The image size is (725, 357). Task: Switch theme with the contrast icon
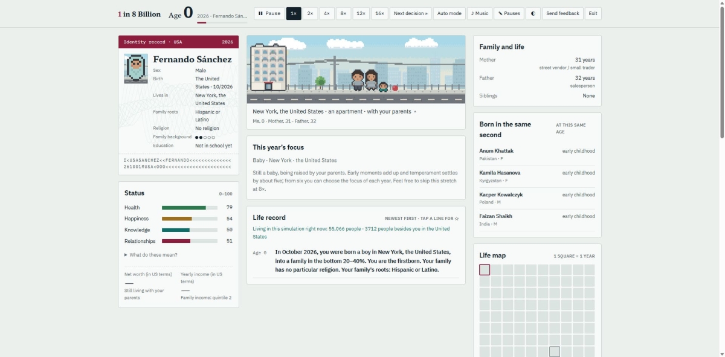533,13
